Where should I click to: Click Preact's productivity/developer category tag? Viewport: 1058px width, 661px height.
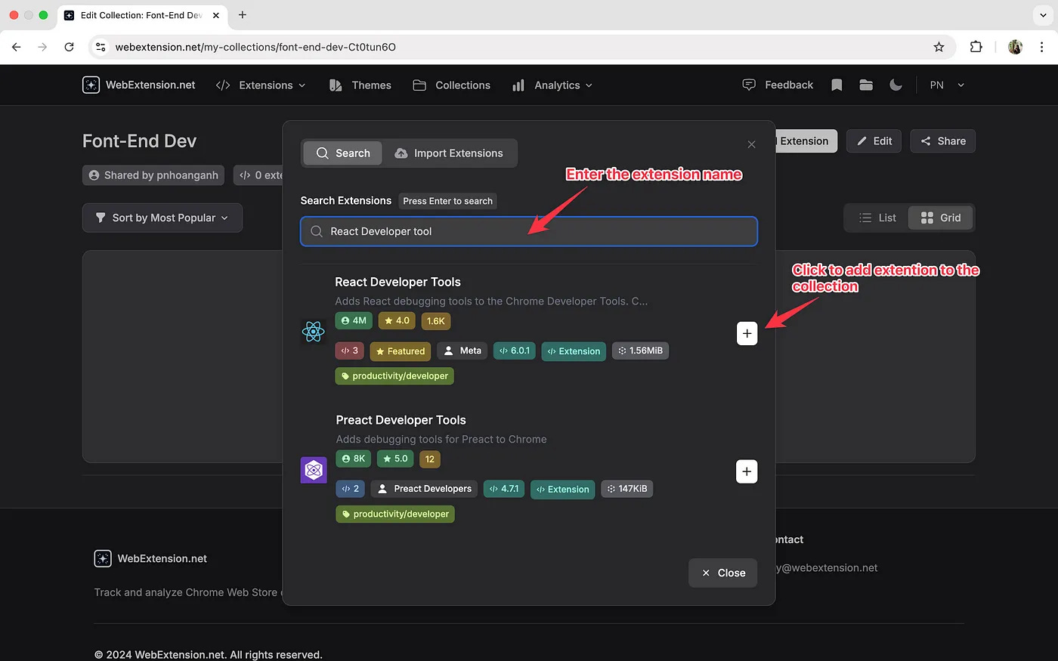(x=395, y=514)
